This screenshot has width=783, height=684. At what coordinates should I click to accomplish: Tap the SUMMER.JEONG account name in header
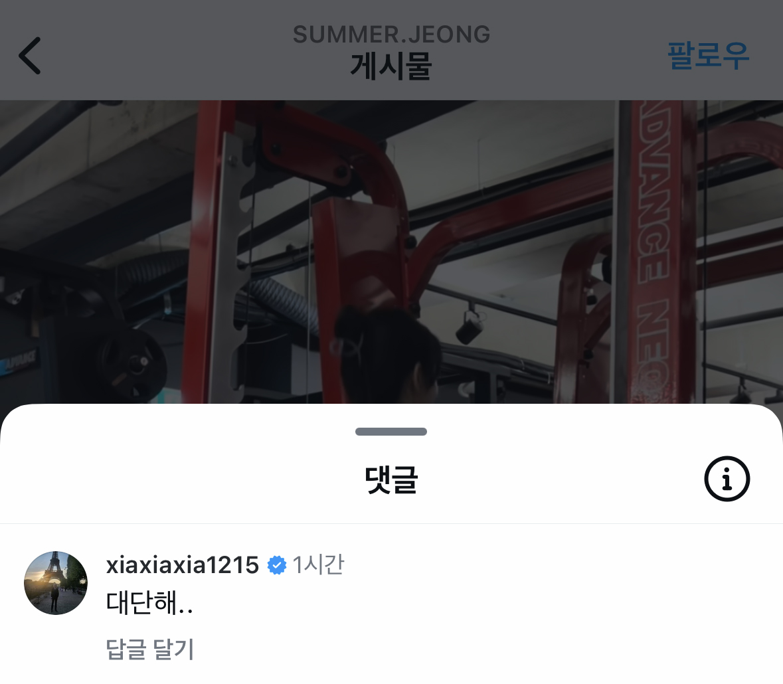[x=392, y=35]
